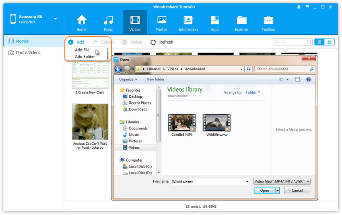
Task: Open the Explorer folder icon
Action: point(241,20)
